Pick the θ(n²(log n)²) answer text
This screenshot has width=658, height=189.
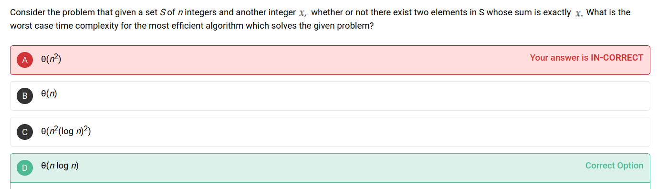click(x=66, y=131)
